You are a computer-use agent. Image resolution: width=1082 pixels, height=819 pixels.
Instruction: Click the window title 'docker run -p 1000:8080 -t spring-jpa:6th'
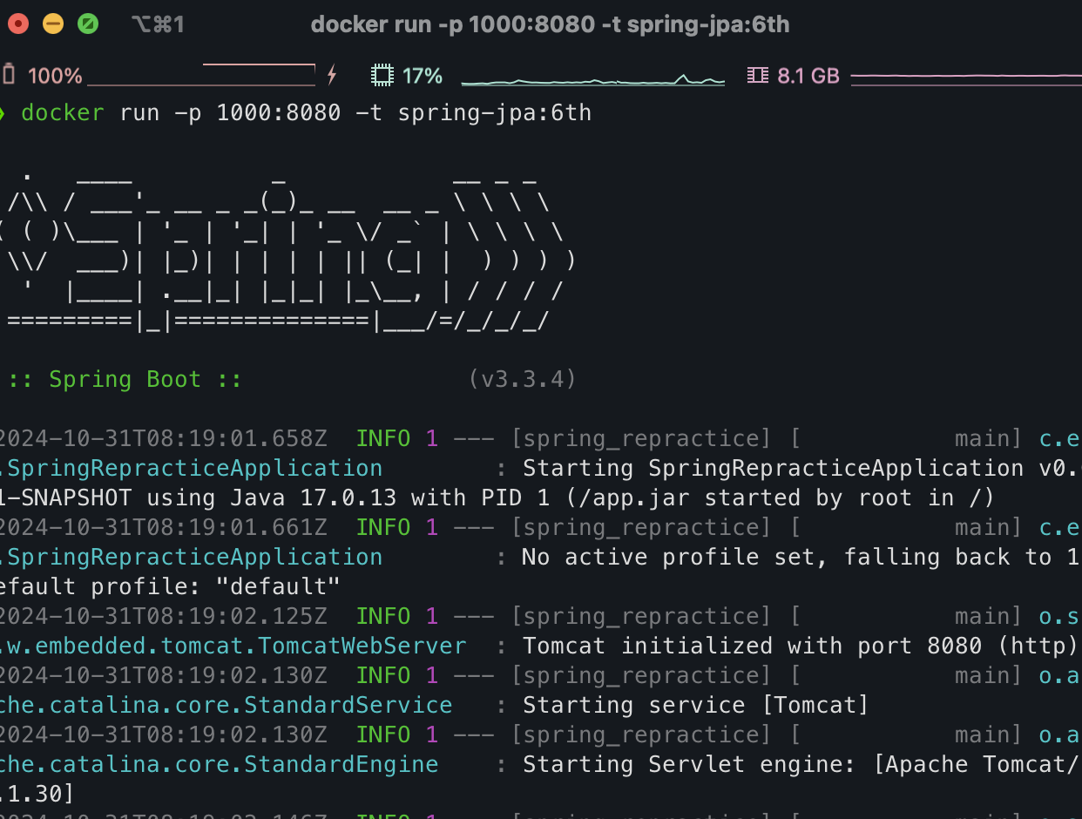point(550,24)
